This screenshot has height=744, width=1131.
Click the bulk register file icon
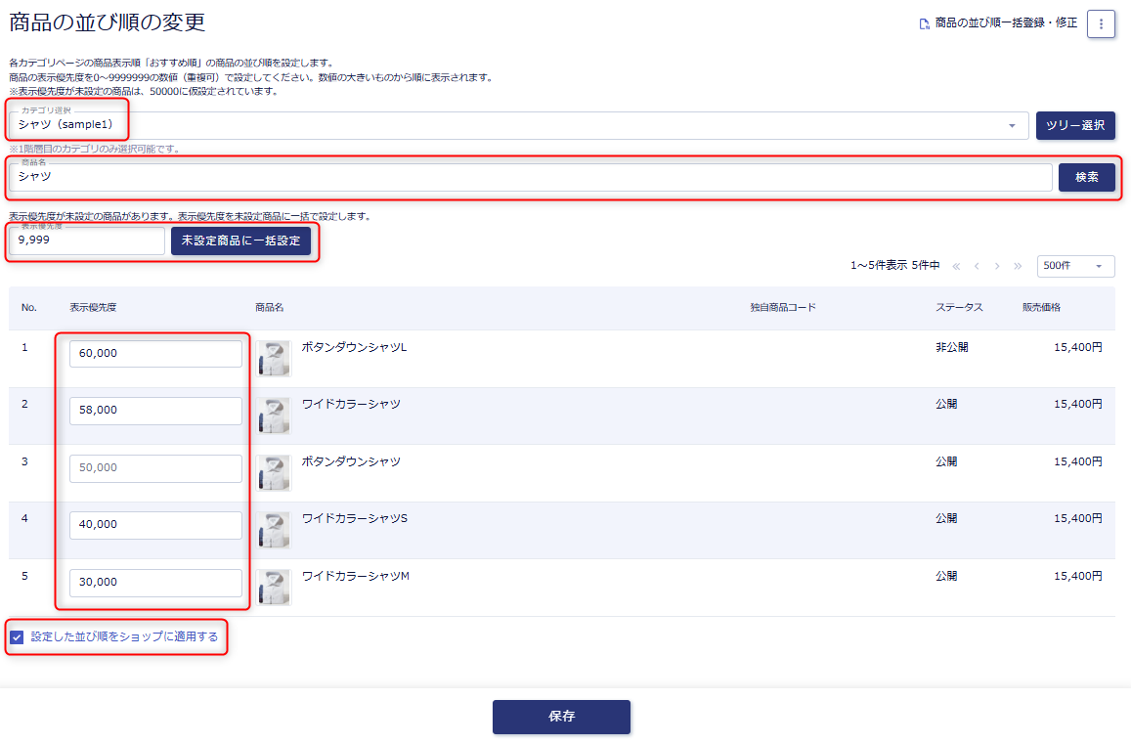coord(924,23)
